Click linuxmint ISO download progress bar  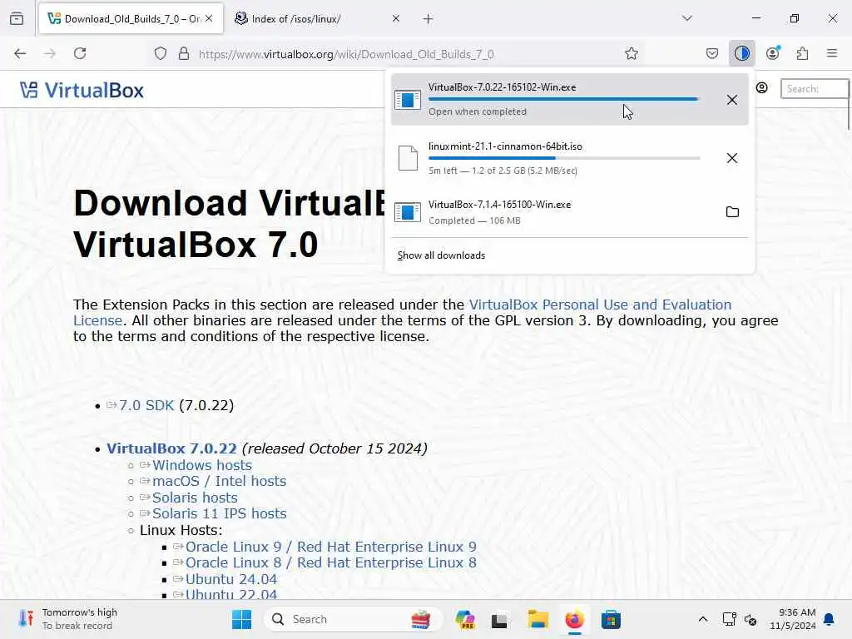point(564,158)
